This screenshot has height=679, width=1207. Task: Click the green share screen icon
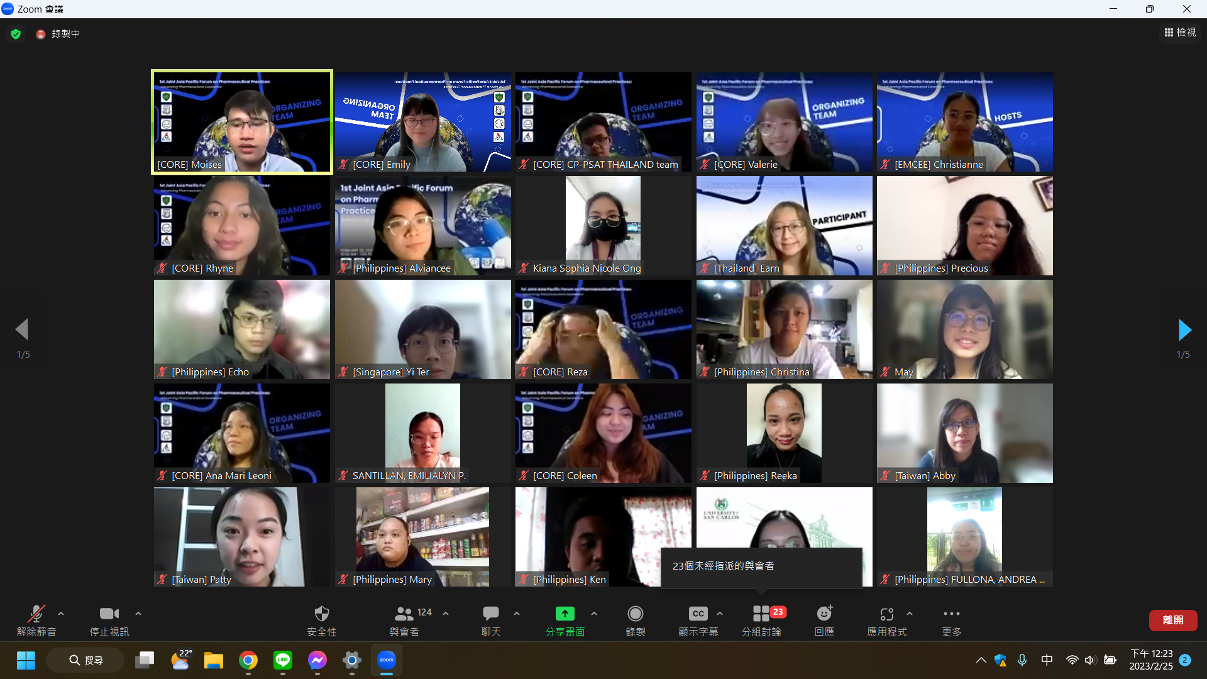coord(565,614)
